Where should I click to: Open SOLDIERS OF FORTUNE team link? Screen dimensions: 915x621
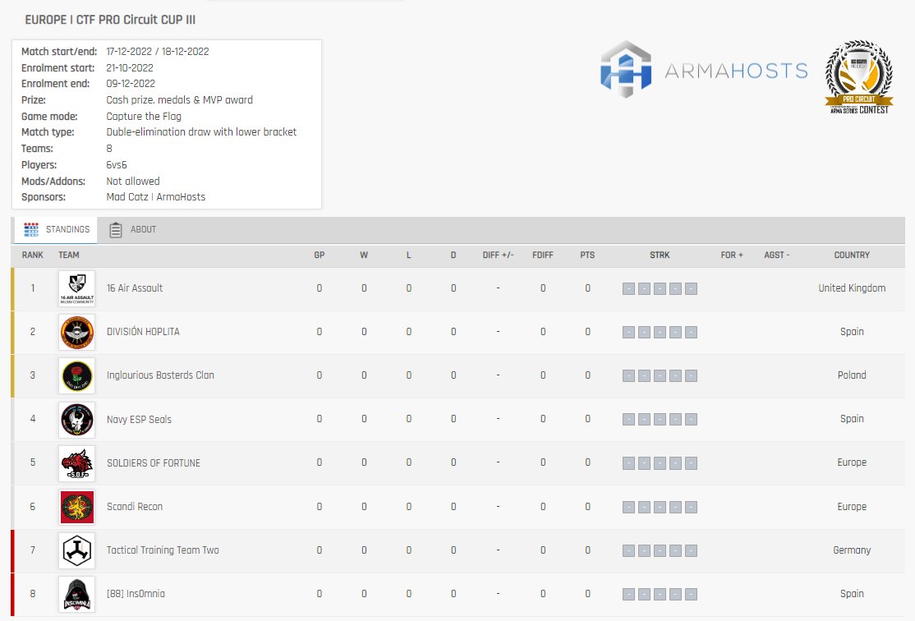154,462
